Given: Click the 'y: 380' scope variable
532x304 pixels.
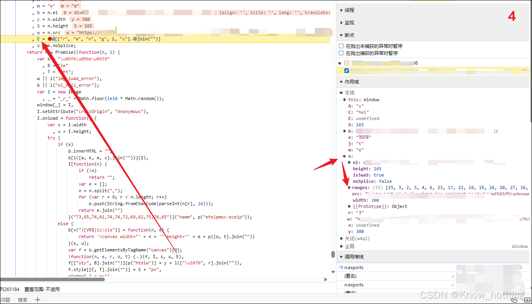Looking at the screenshot, I should [x=356, y=231].
